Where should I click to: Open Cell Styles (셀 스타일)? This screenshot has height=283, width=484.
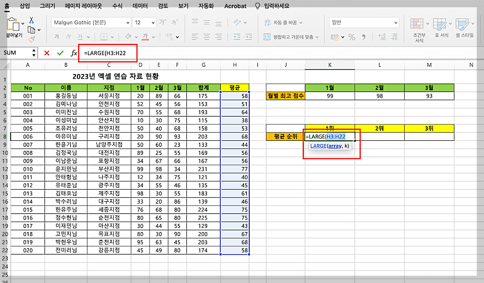465,28
